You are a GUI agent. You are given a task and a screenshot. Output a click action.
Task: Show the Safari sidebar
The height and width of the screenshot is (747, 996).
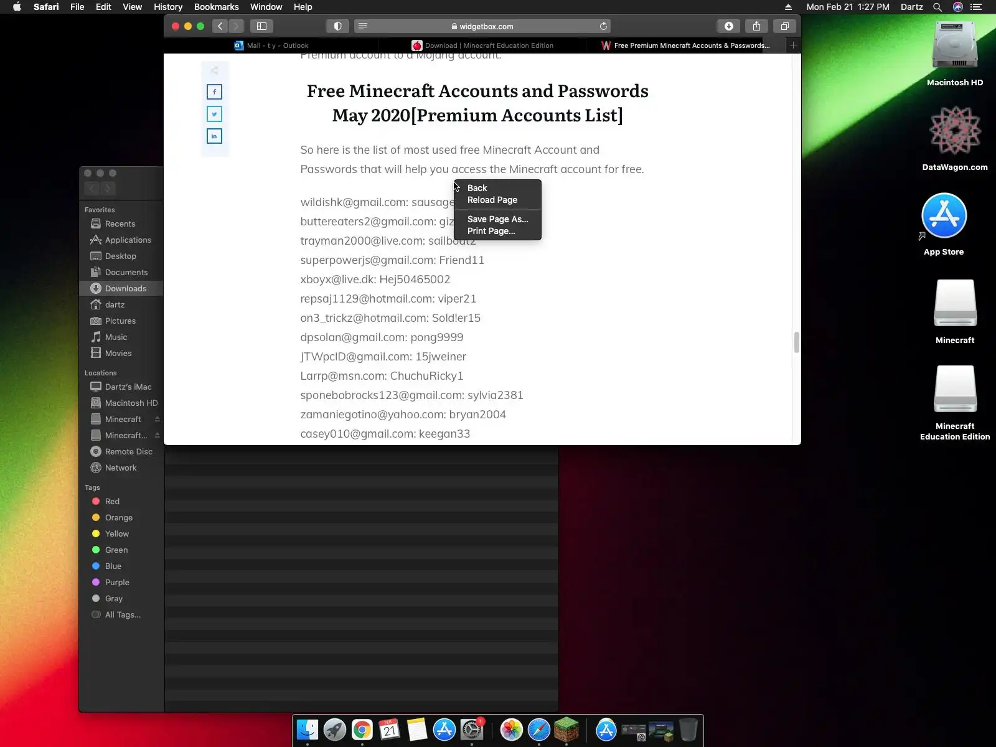(262, 26)
